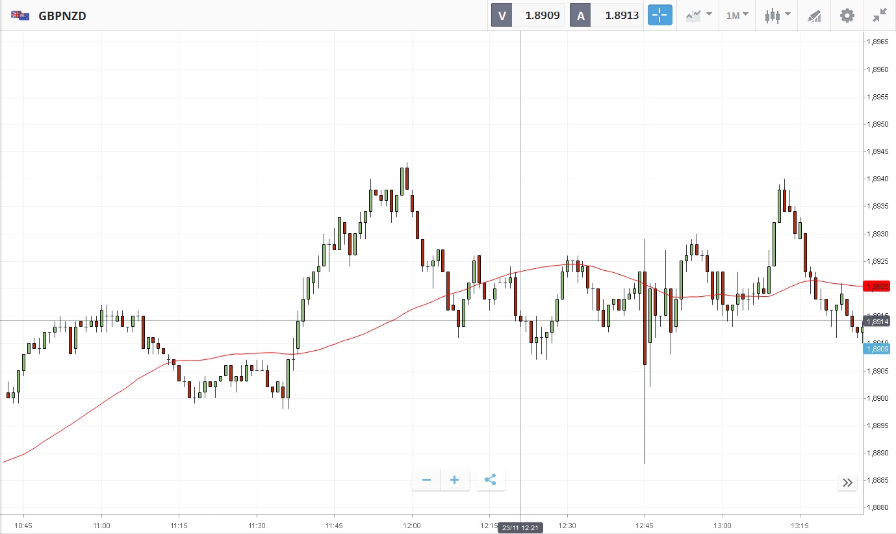The width and height of the screenshot is (896, 534).
Task: Click the 12:45 label on time axis
Action: pos(645,525)
